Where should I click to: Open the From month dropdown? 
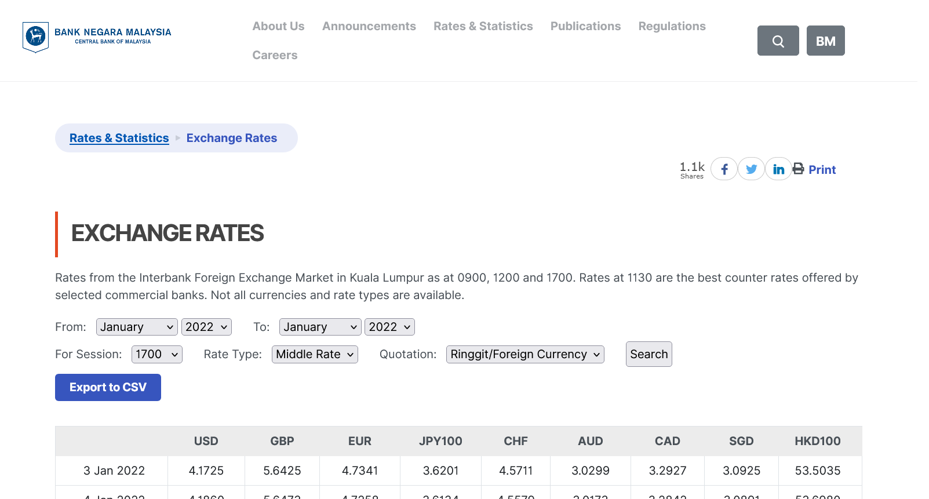[x=137, y=327]
